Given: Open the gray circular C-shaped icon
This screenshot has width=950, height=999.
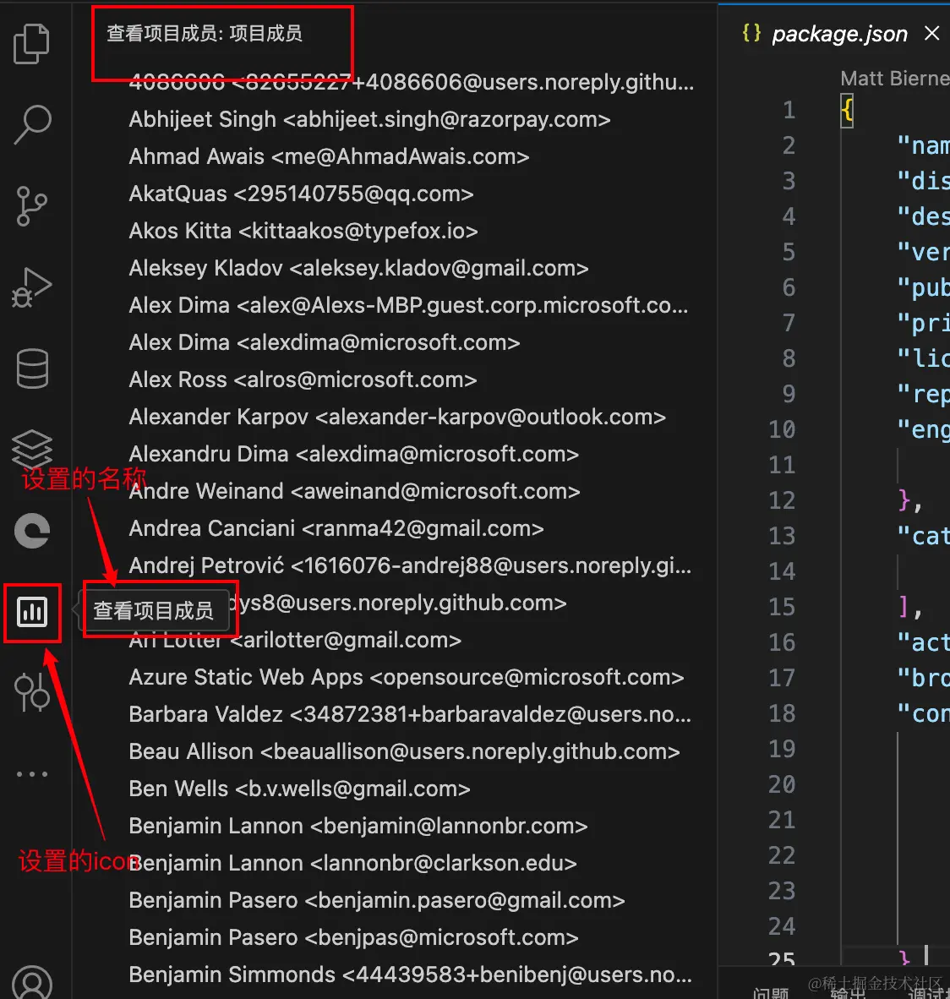Looking at the screenshot, I should [32, 531].
